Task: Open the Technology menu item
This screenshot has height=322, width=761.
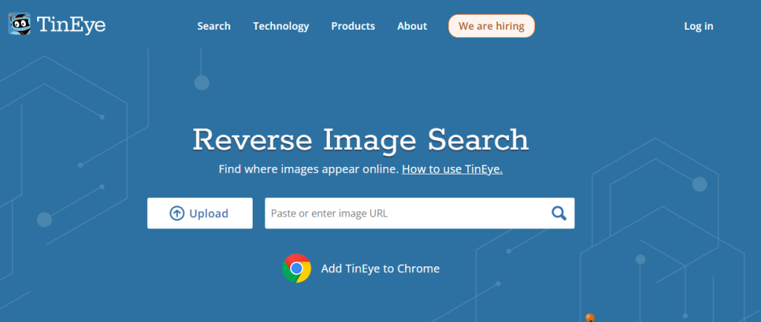Action: point(281,26)
